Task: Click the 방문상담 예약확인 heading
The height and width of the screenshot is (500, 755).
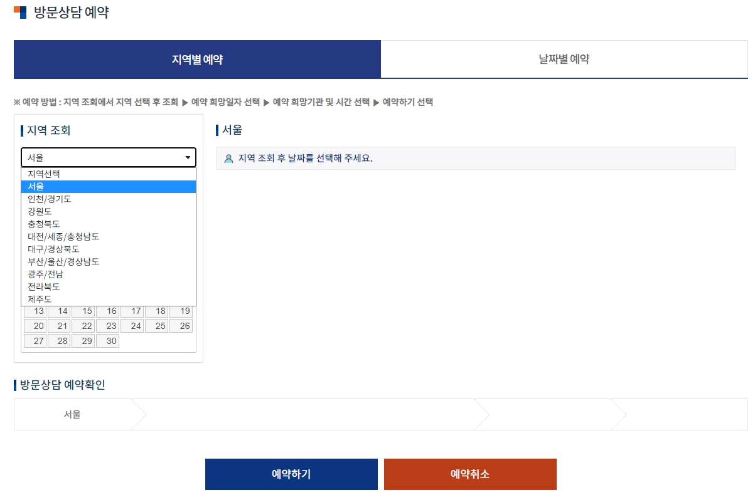Action: tap(63, 385)
